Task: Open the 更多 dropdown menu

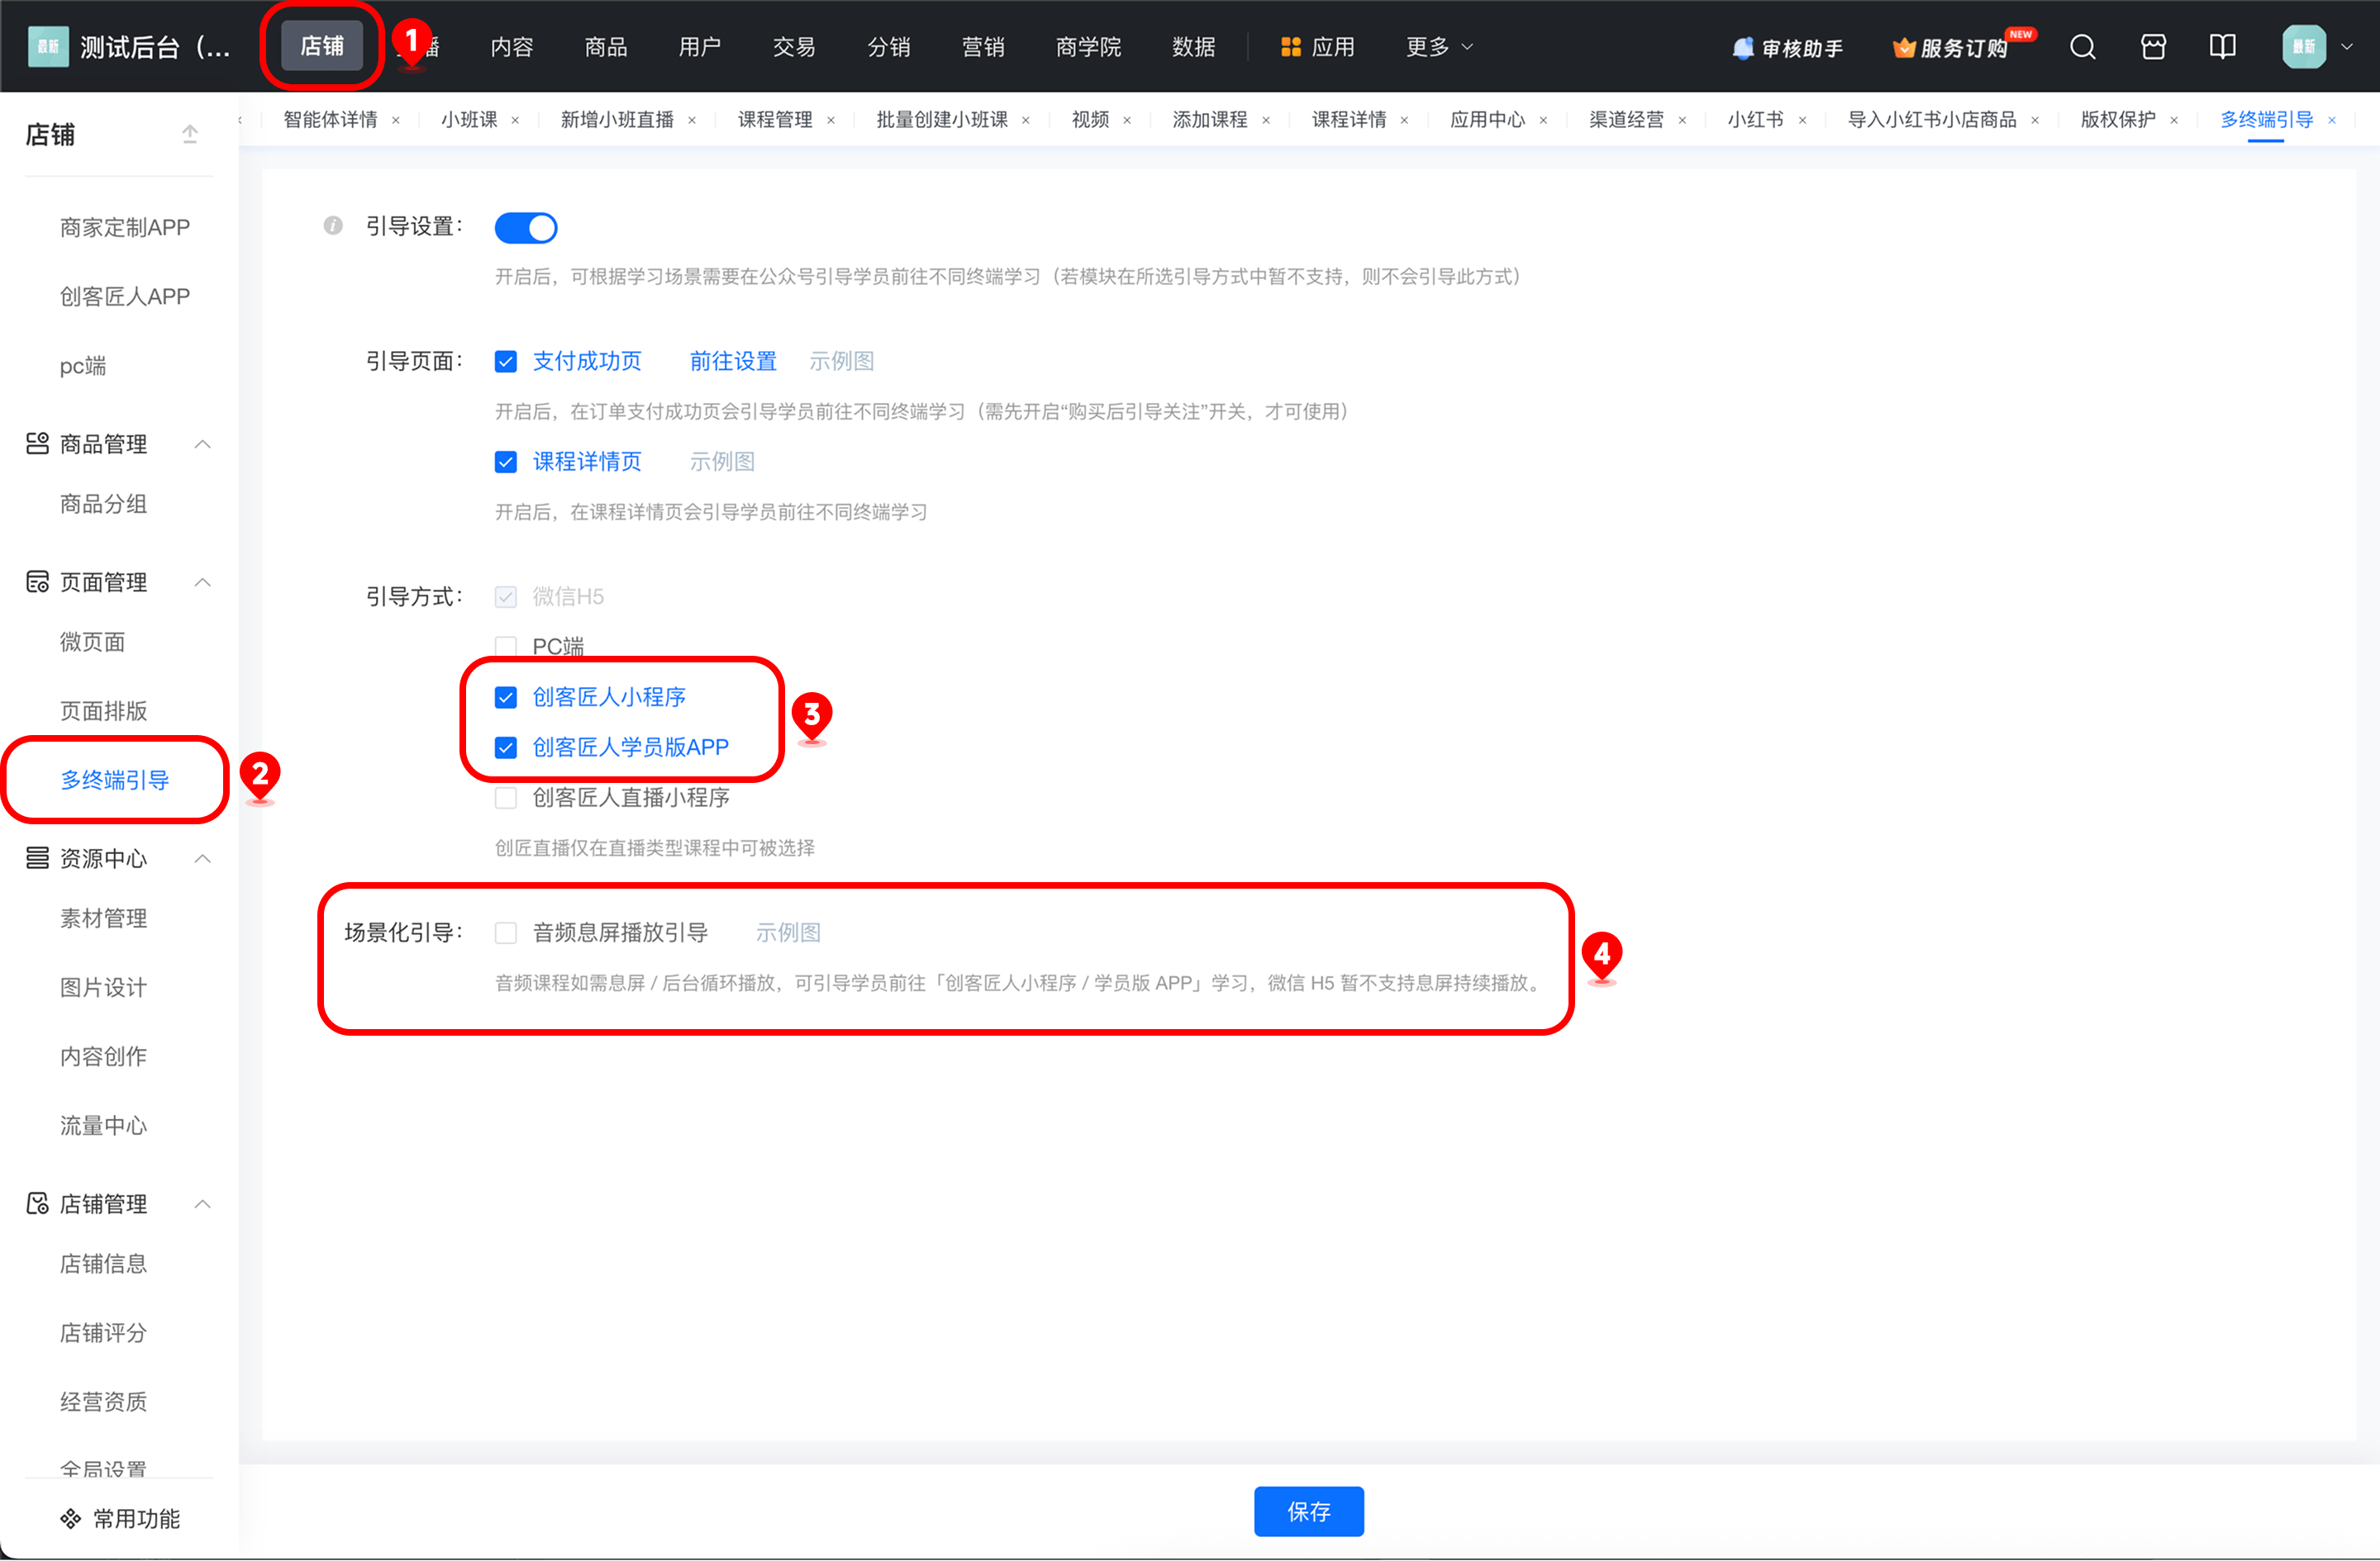Action: (x=1440, y=47)
